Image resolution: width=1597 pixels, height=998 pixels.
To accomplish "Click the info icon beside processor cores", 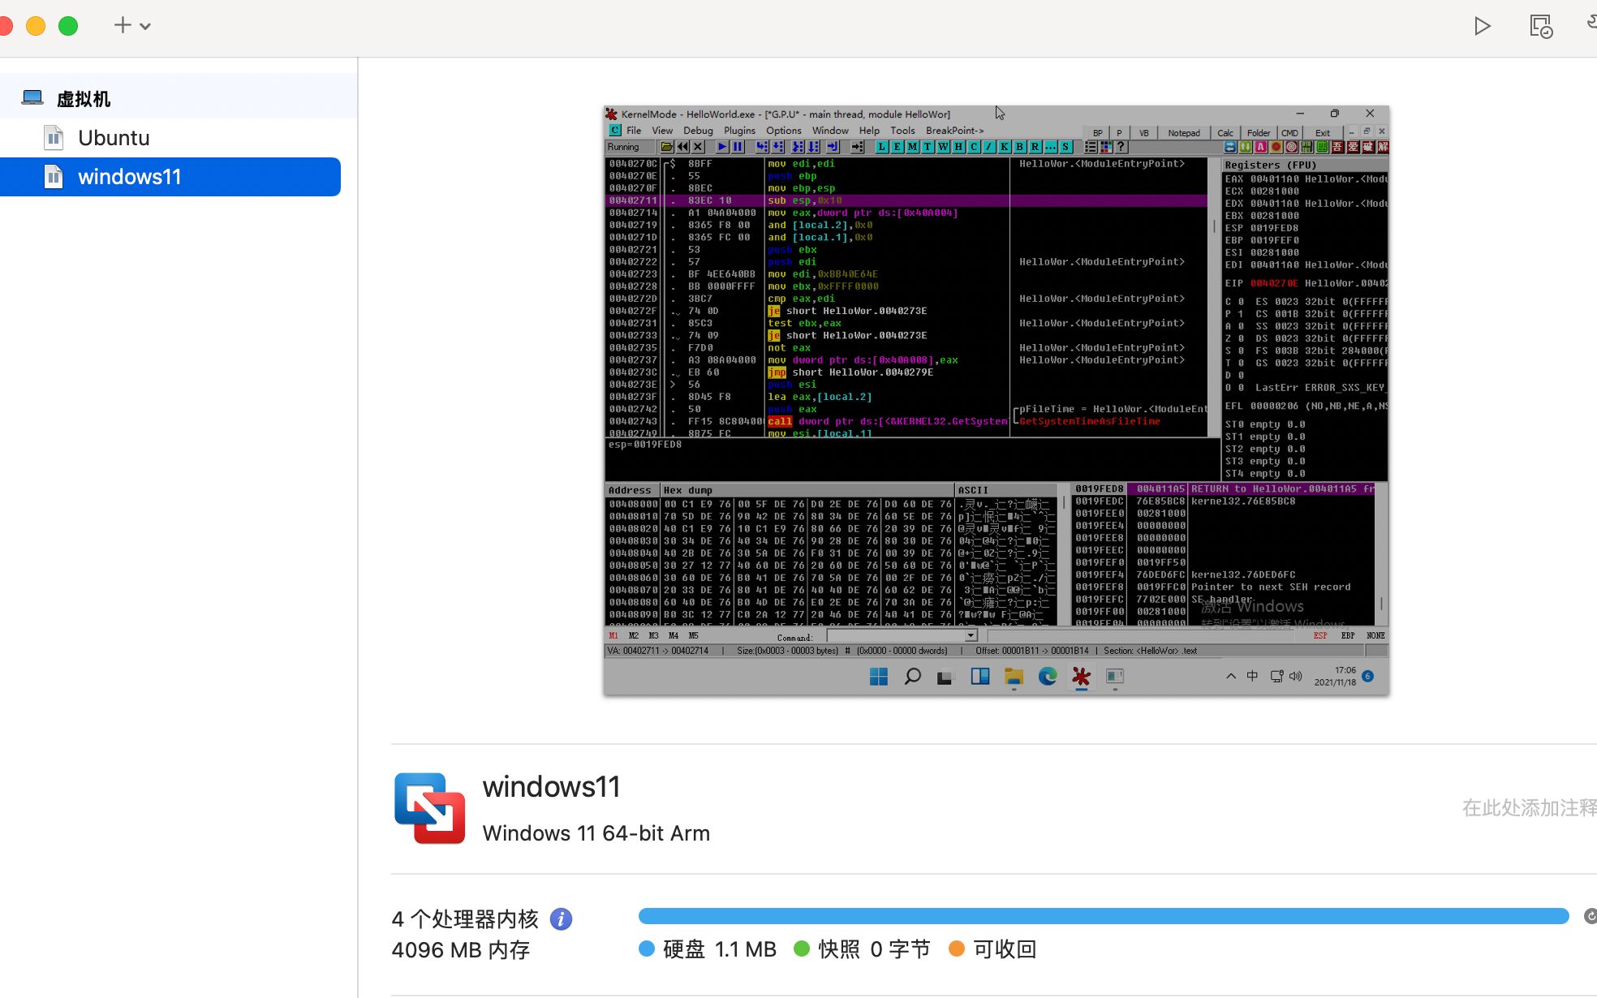I will click(x=561, y=918).
